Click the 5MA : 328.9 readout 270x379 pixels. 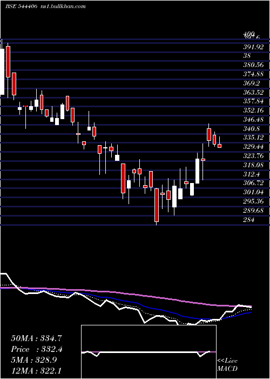34,360
